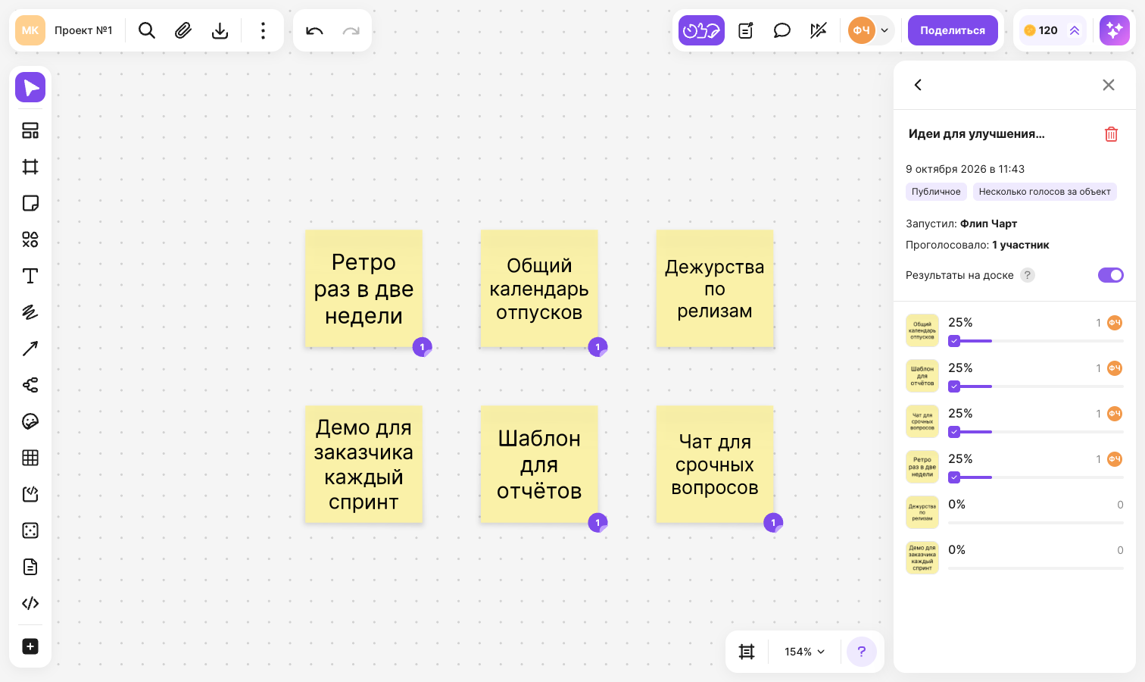The image size is (1145, 682).
Task: Select the Sticky note tool
Action: [30, 203]
